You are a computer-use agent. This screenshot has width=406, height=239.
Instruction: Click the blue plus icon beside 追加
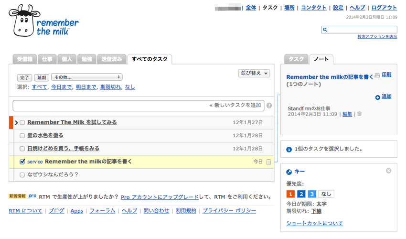click(377, 97)
